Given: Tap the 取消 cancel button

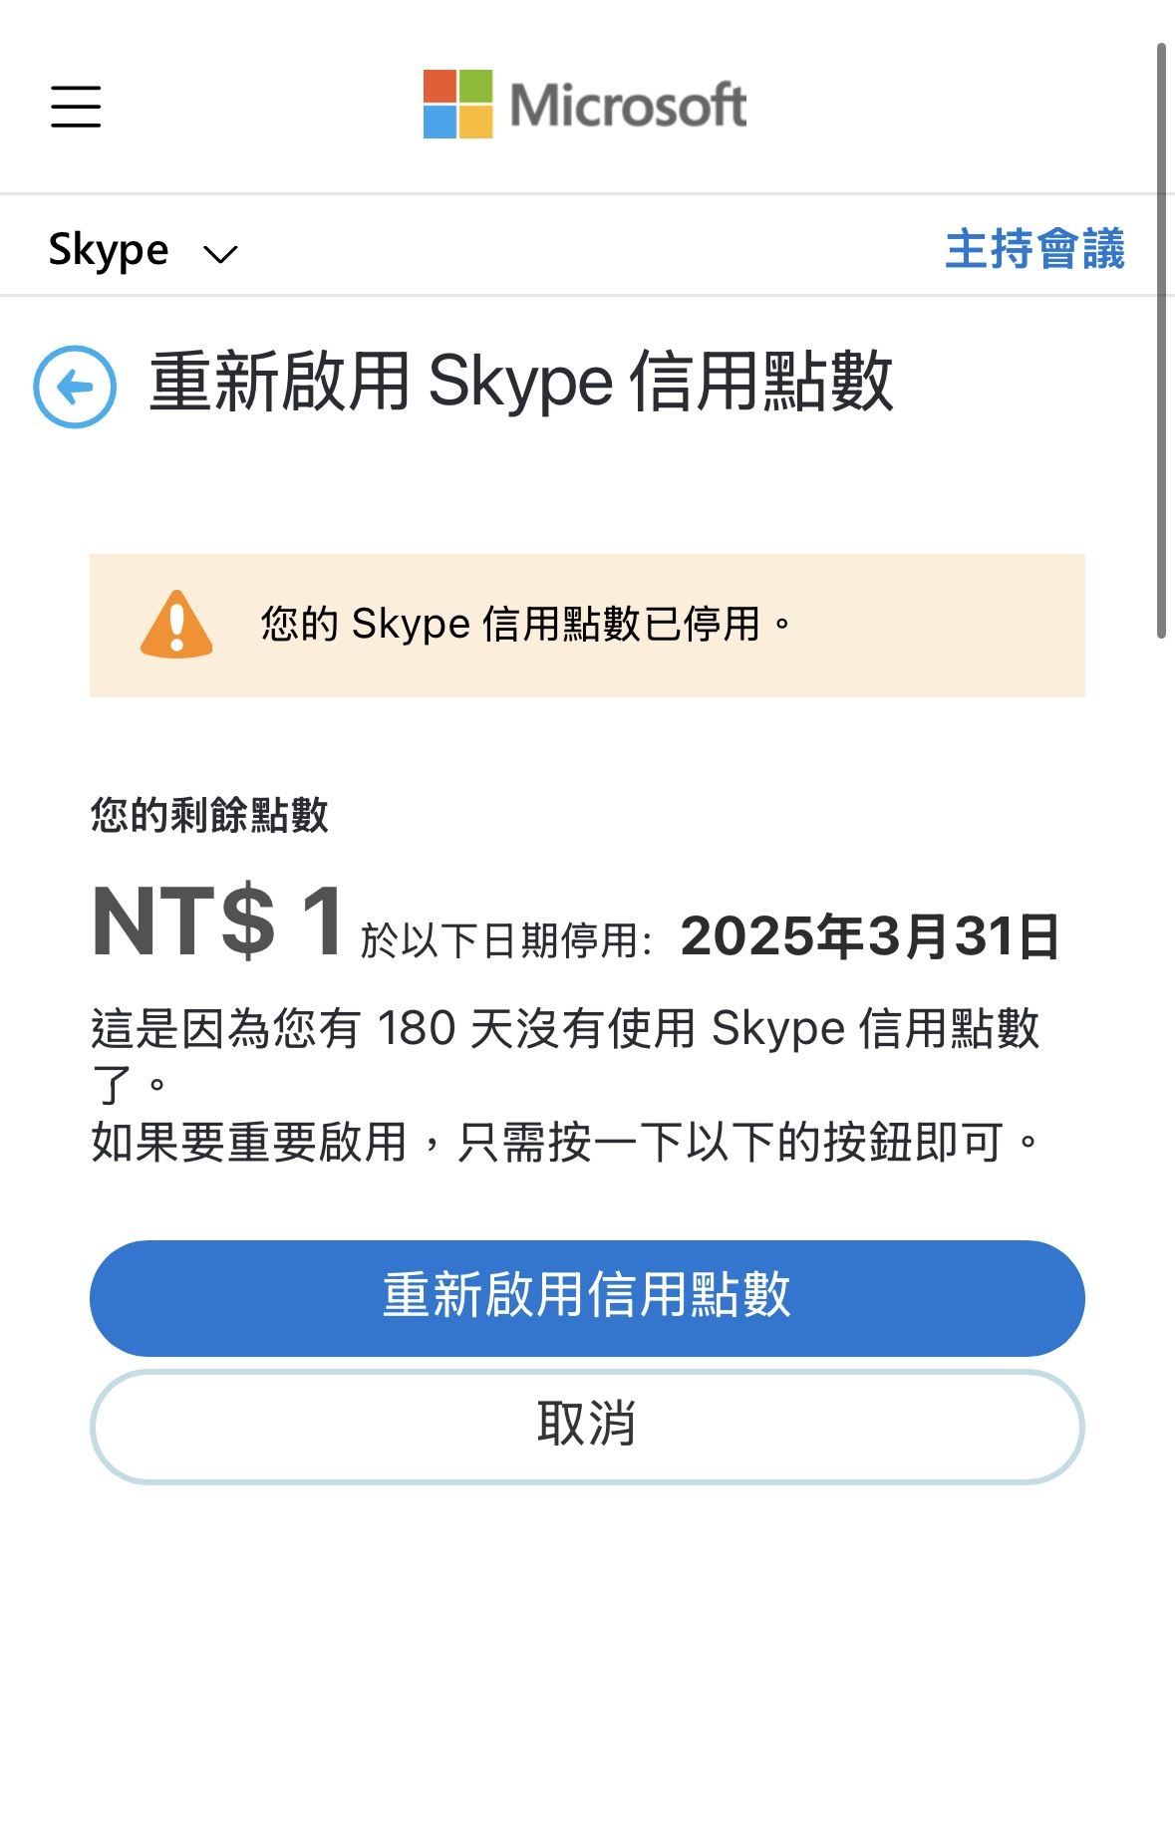Looking at the screenshot, I should [587, 1427].
